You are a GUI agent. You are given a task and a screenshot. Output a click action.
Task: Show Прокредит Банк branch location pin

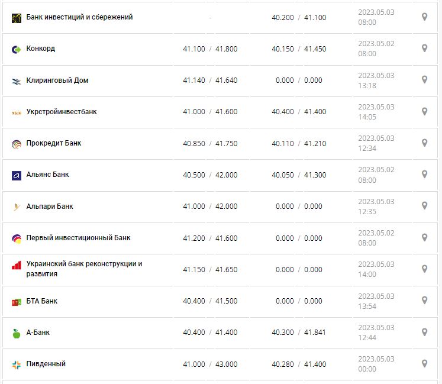pos(424,143)
